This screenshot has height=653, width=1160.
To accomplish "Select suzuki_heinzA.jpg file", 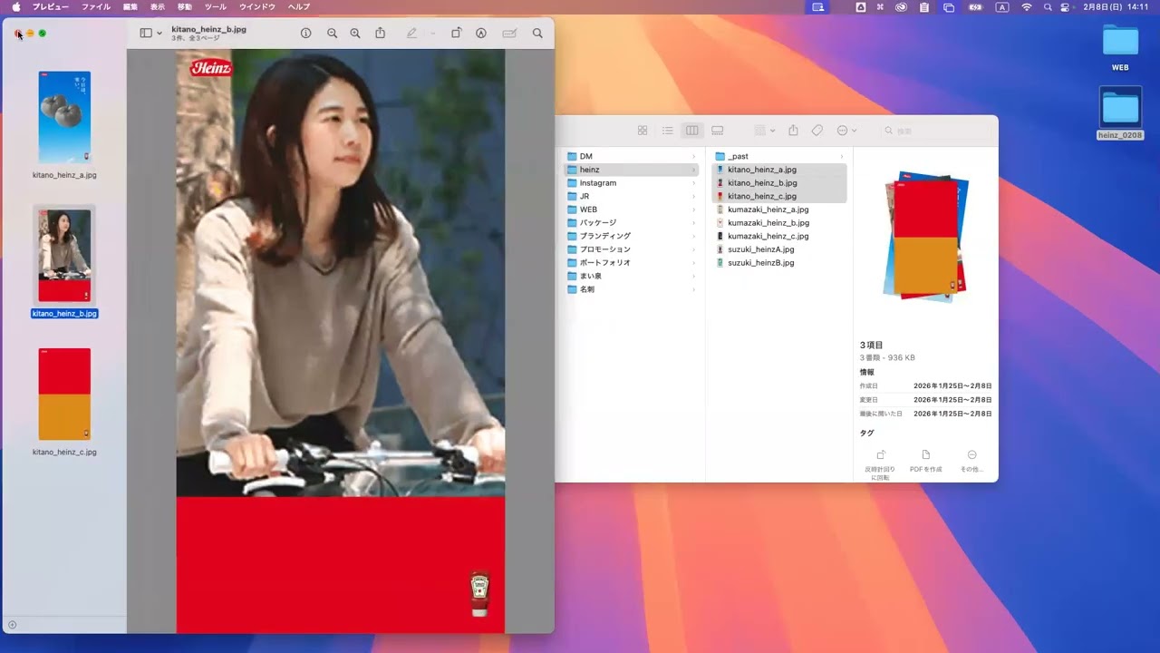I will point(779,249).
